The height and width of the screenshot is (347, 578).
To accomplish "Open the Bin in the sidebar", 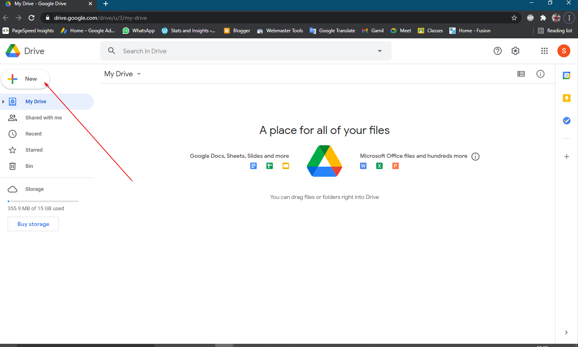I will point(29,166).
